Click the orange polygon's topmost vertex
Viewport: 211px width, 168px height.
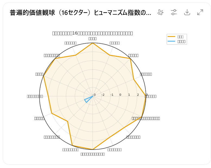(x=93, y=43)
